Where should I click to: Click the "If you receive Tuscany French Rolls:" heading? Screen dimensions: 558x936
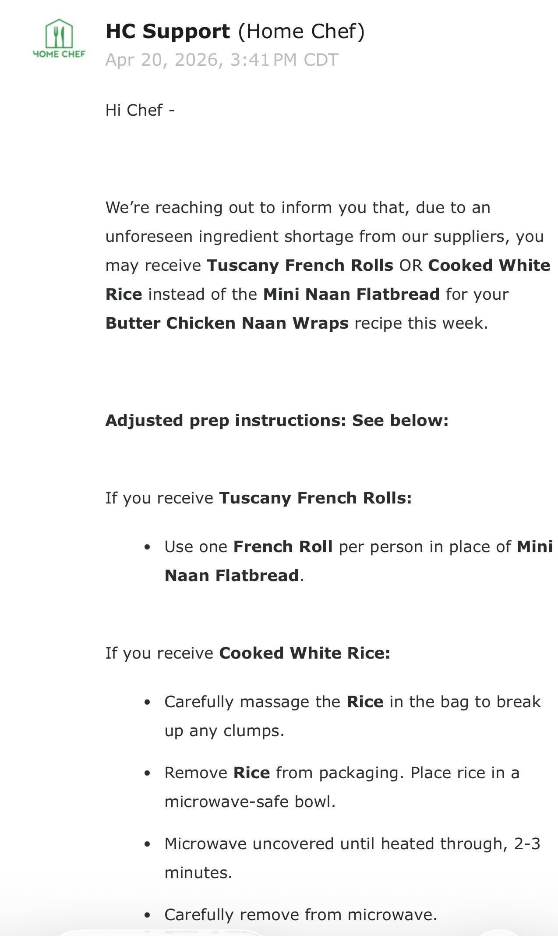click(x=258, y=498)
